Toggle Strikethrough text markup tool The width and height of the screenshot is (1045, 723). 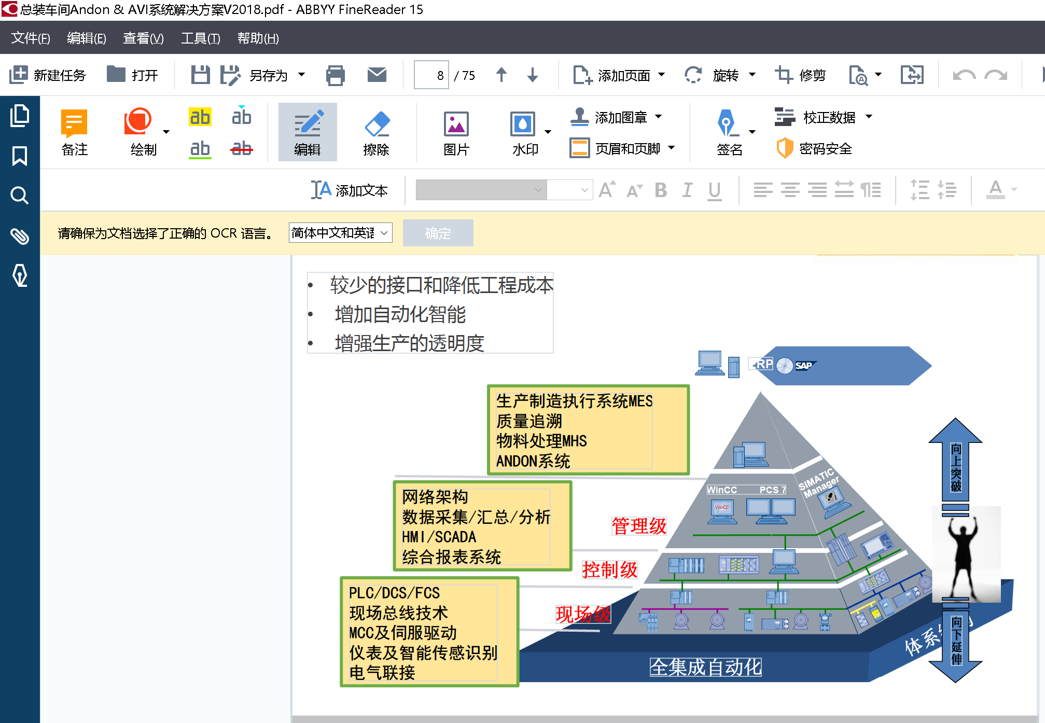coord(242,149)
